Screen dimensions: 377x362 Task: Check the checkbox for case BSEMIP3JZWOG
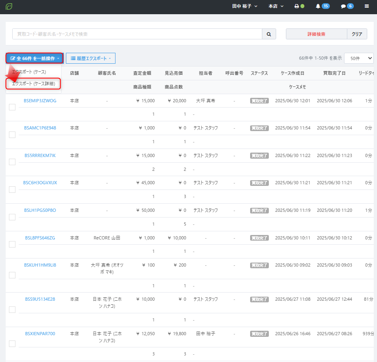(12, 107)
